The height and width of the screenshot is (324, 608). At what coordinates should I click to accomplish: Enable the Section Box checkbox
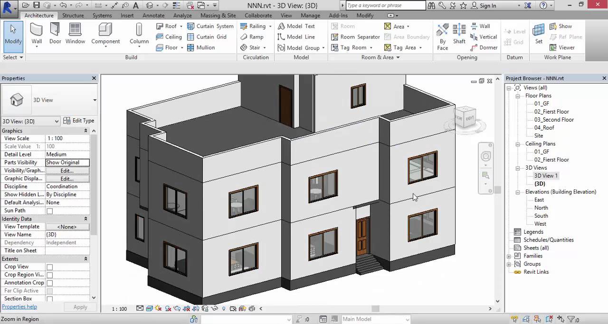(x=49, y=299)
